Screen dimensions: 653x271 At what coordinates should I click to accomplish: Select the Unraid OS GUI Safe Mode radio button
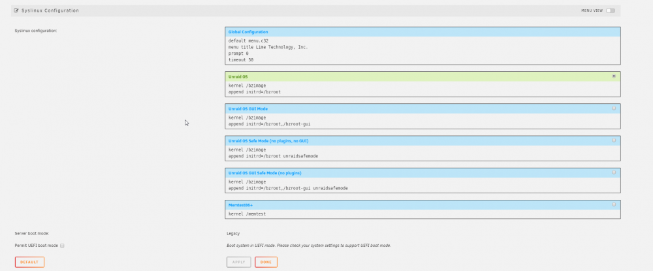(614, 172)
